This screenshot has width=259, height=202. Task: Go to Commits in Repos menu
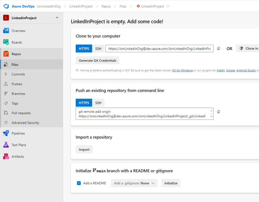[x=18, y=74]
